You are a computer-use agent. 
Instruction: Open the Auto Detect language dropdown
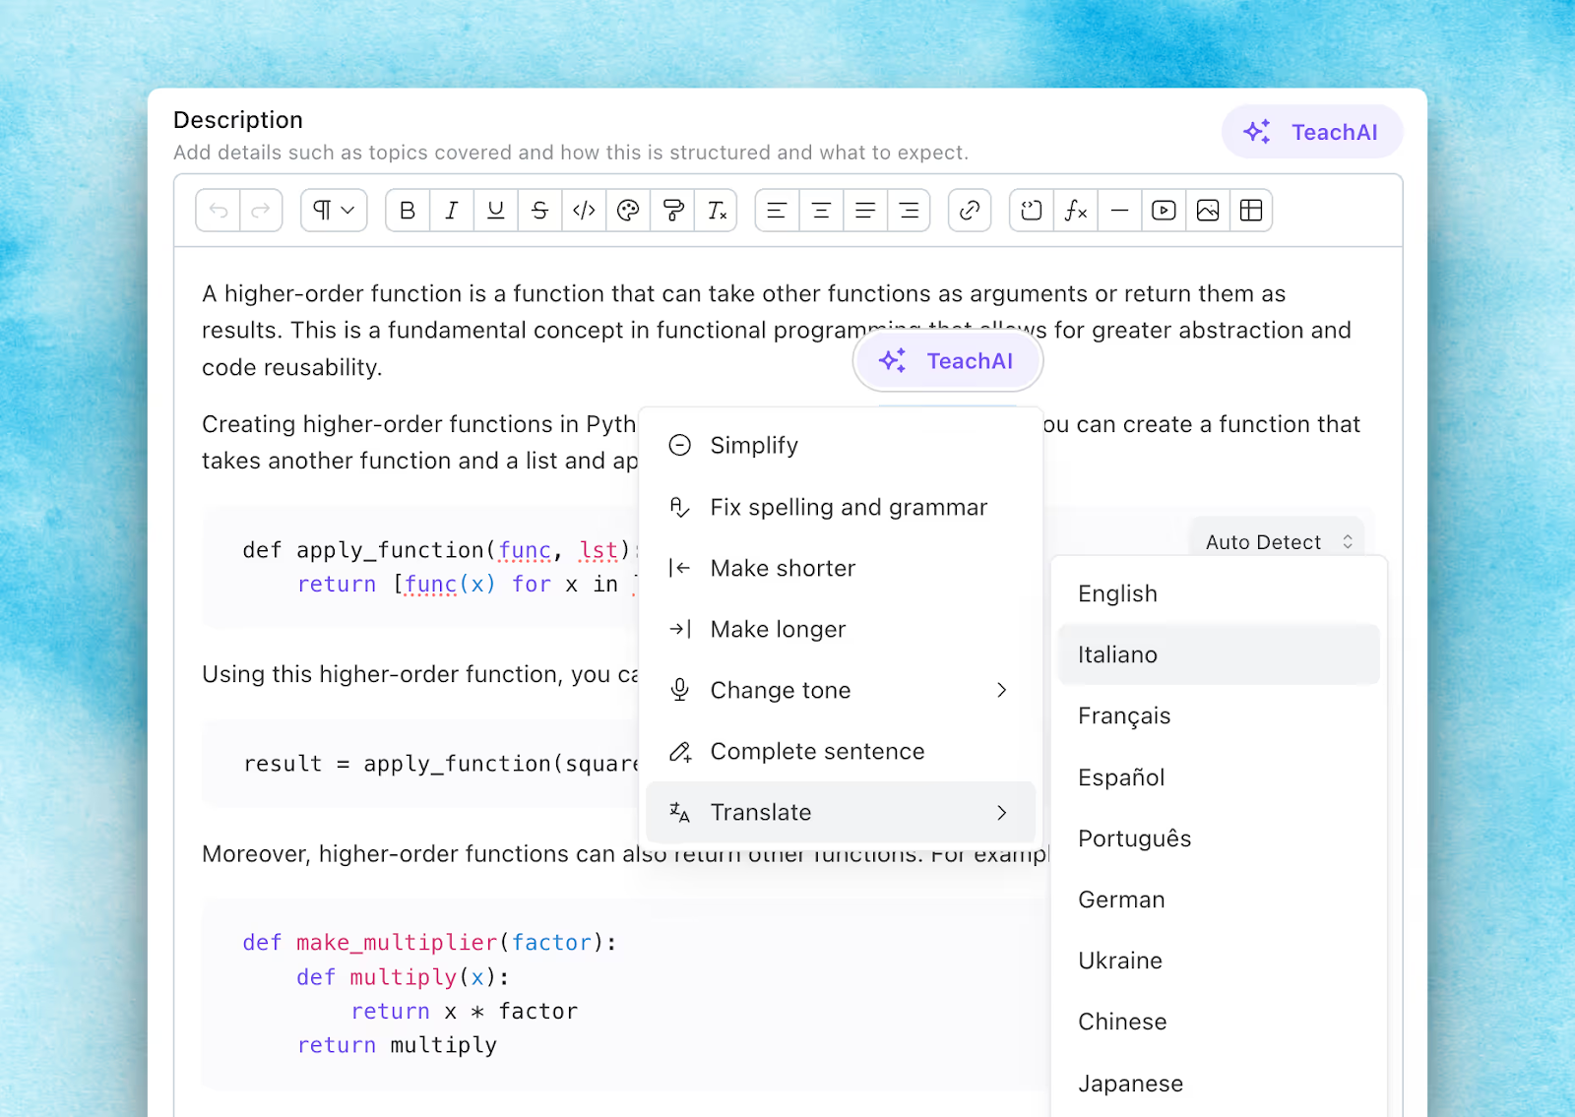[x=1278, y=542]
